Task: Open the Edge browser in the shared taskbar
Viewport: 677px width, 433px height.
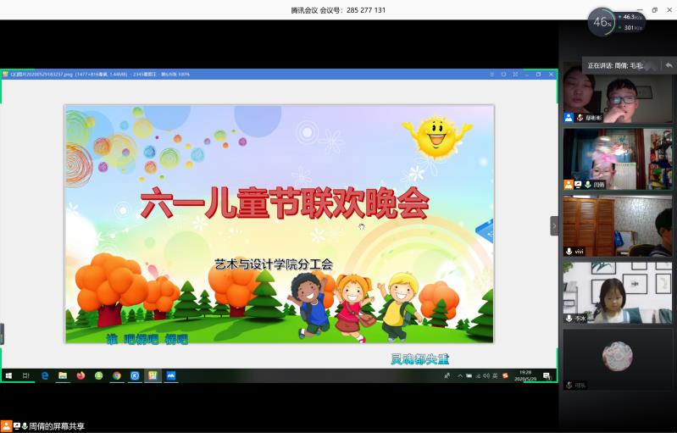Action: click(45, 375)
